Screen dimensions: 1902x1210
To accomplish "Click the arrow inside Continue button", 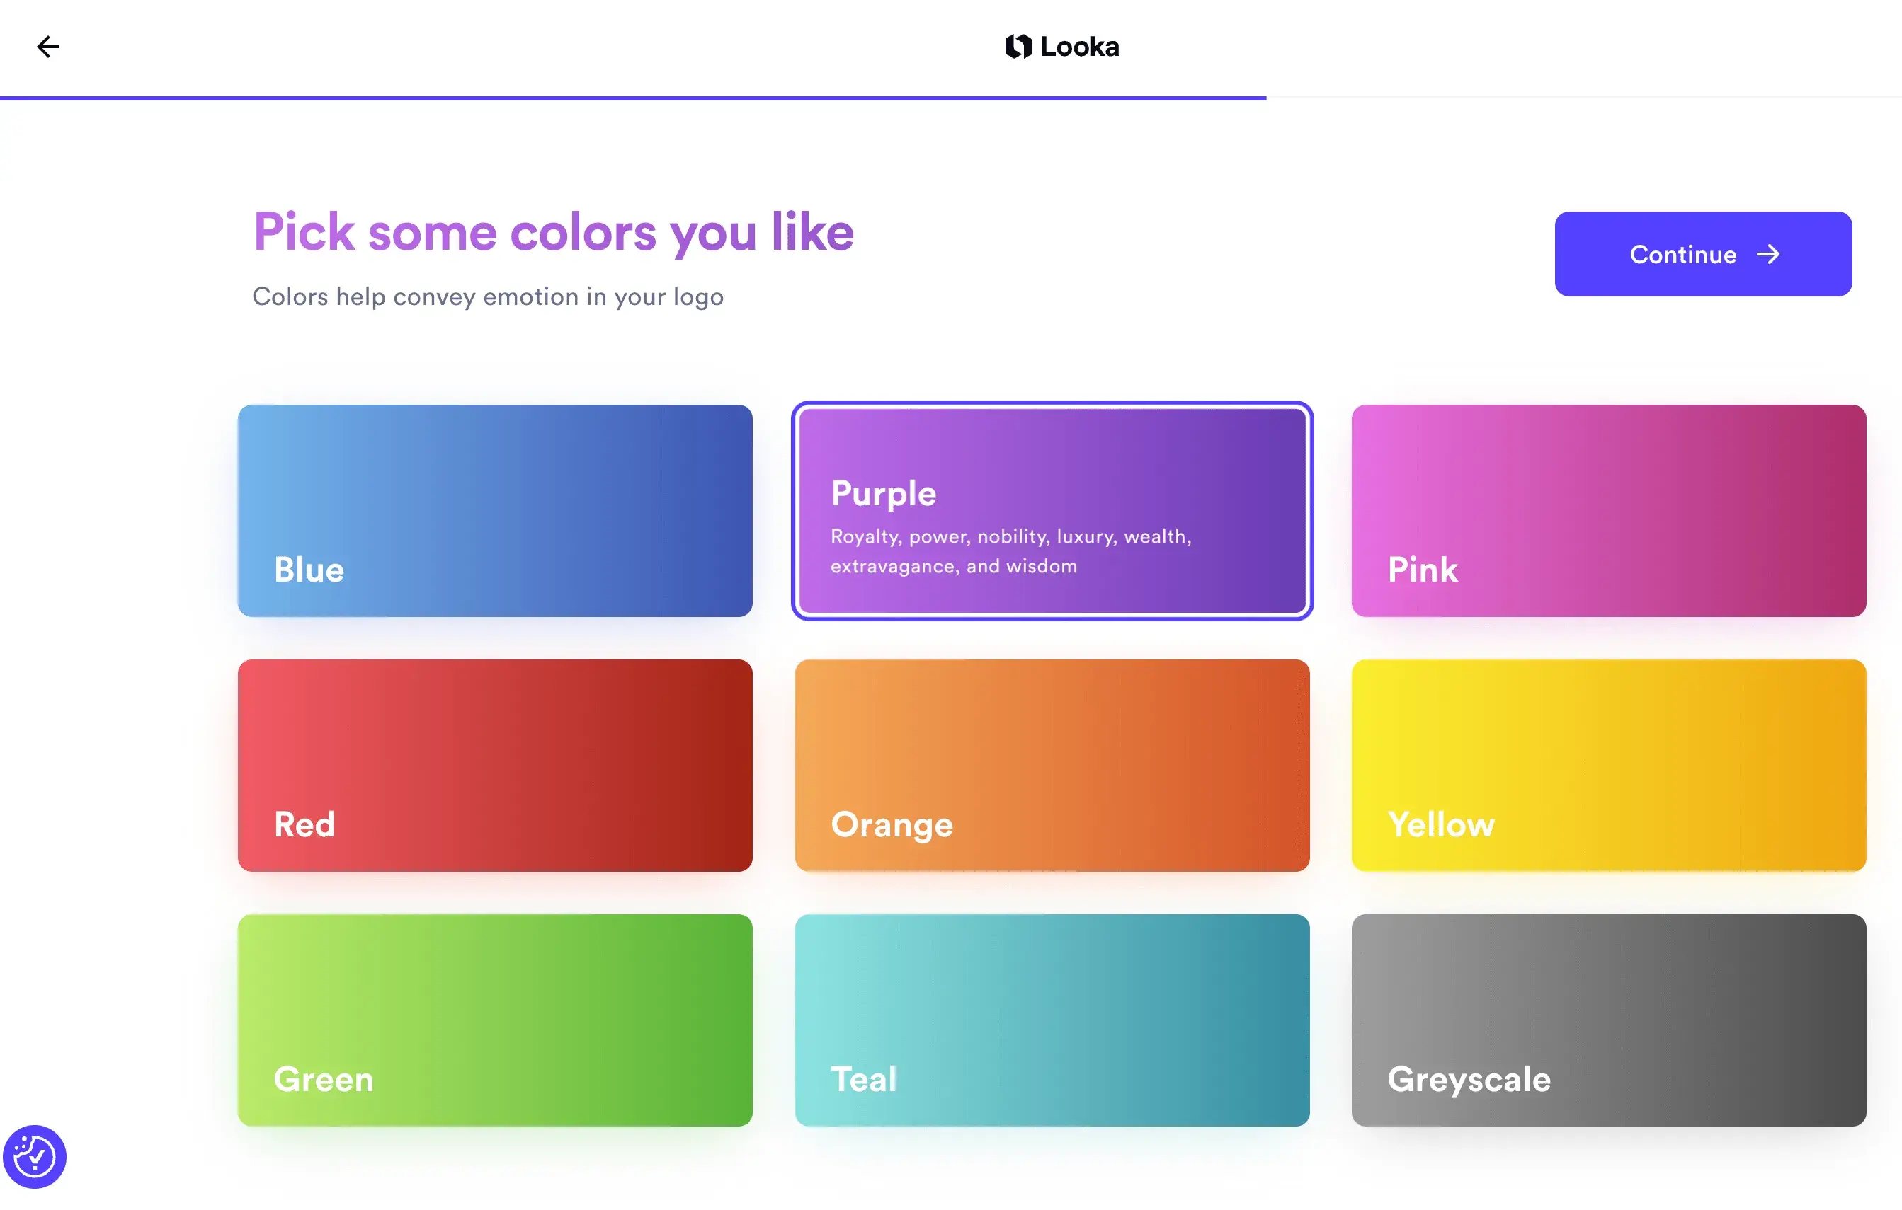I will (x=1767, y=254).
